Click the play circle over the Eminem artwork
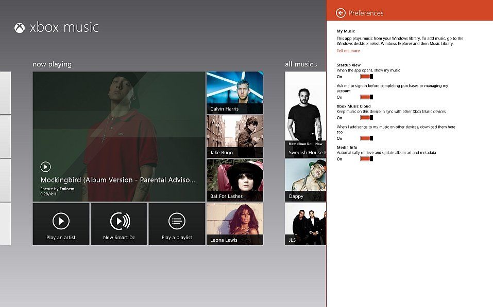 [45, 167]
